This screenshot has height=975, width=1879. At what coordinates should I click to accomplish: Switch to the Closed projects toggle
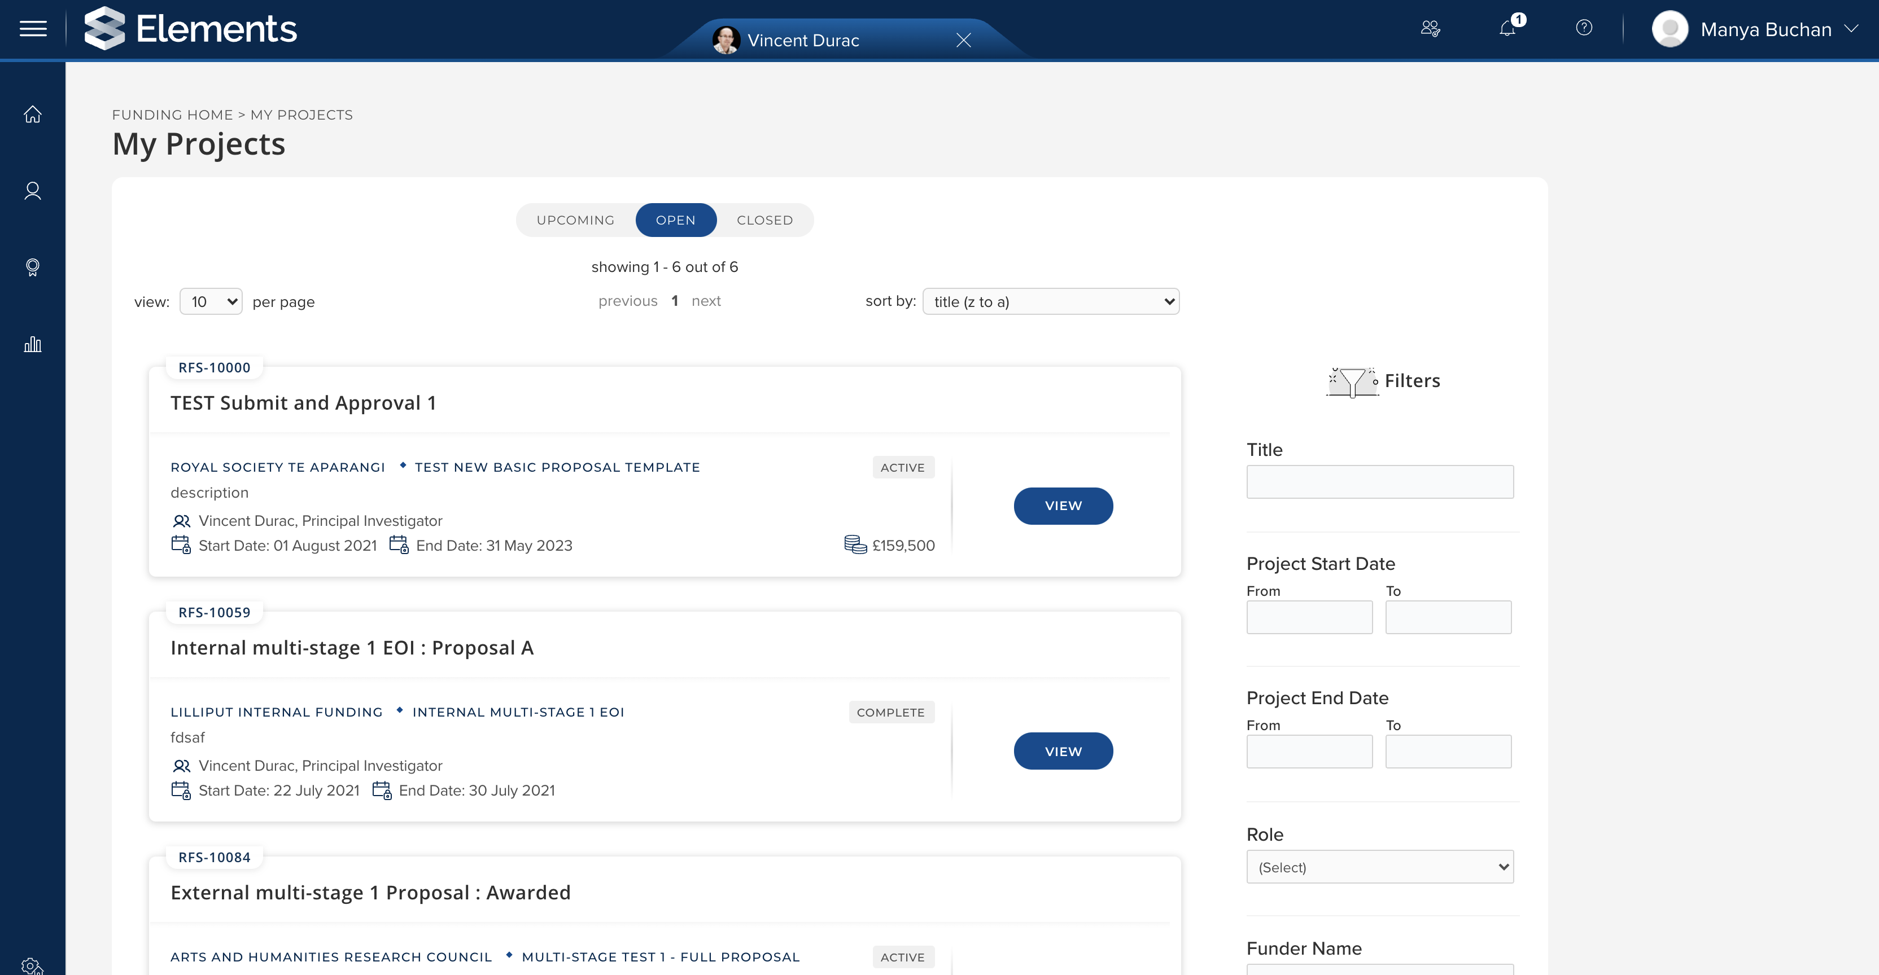764,220
